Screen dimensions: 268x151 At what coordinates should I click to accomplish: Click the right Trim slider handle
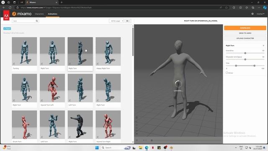[254, 65]
